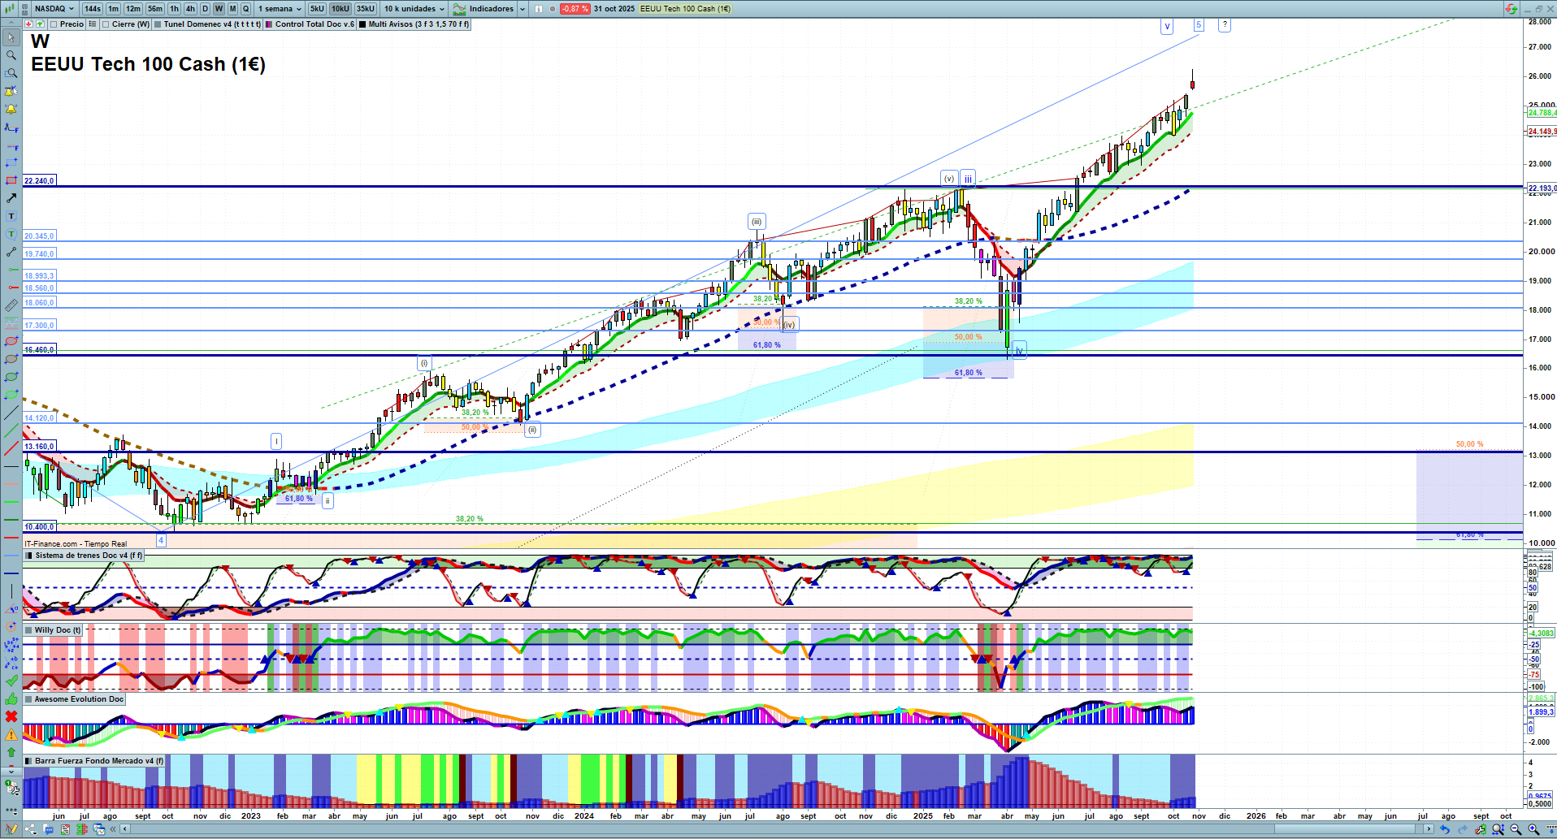Click the red X delete icon
The width and height of the screenshot is (1557, 839).
click(x=11, y=716)
